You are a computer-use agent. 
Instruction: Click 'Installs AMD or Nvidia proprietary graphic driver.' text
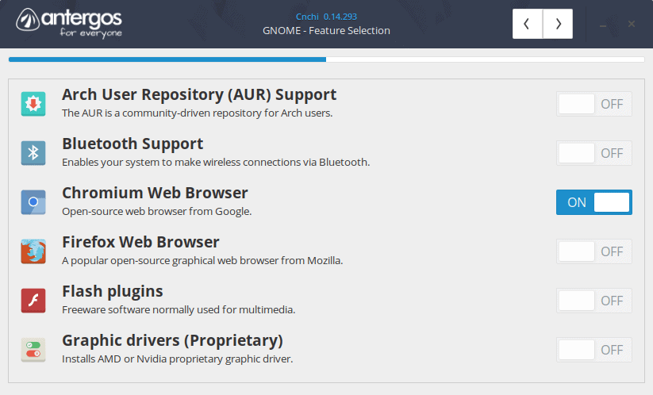click(x=178, y=359)
